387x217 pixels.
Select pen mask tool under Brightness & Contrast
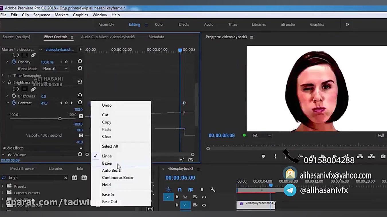coord(33,89)
